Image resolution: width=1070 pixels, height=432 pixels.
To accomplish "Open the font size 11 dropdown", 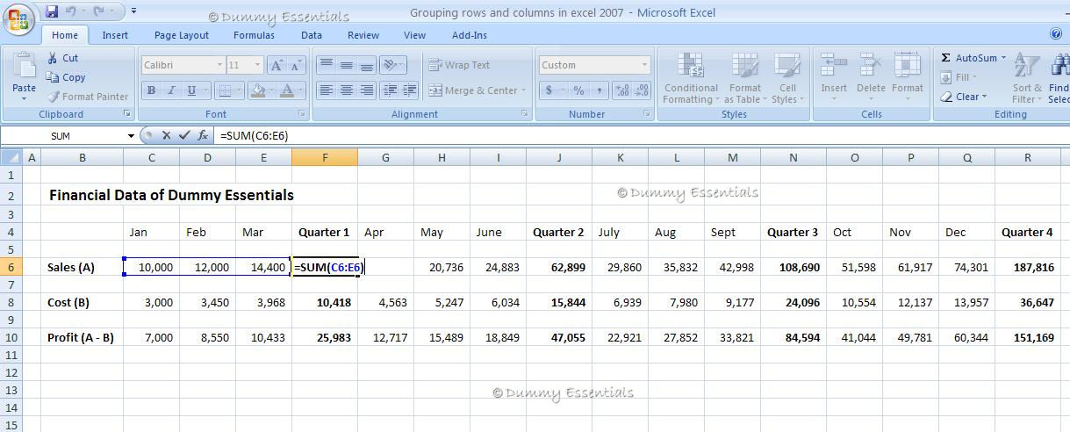I will click(x=257, y=65).
